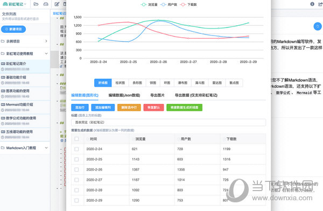The height and width of the screenshot is (211, 323).
Task: Click the 新建项目 button
Action: point(13,29)
